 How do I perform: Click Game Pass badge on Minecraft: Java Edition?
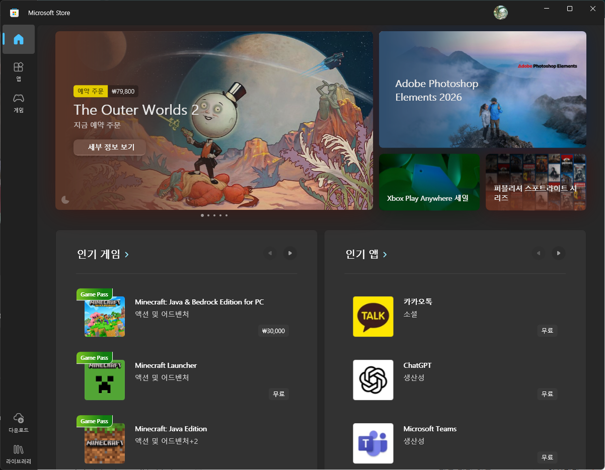tap(94, 421)
